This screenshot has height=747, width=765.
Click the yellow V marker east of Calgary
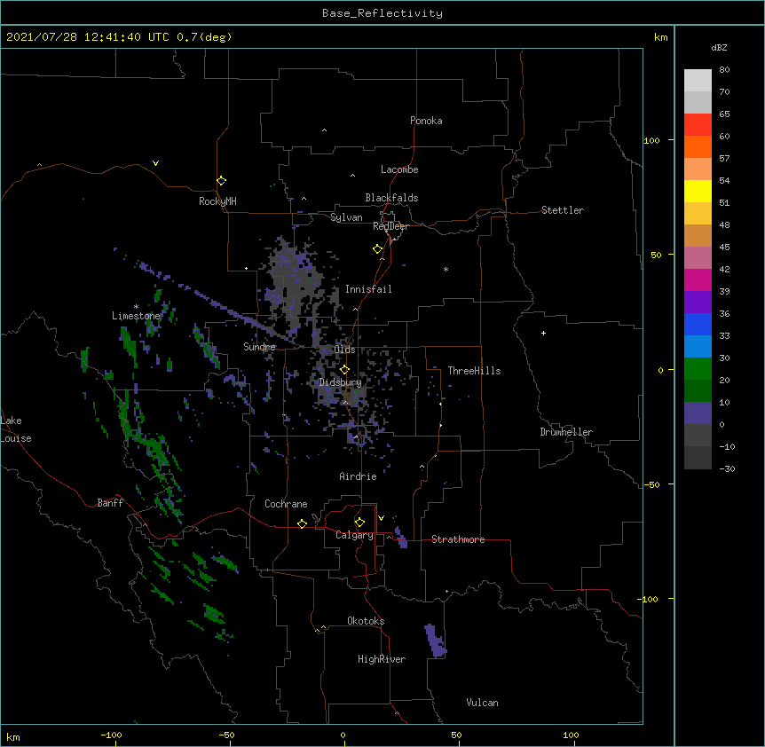coord(381,518)
